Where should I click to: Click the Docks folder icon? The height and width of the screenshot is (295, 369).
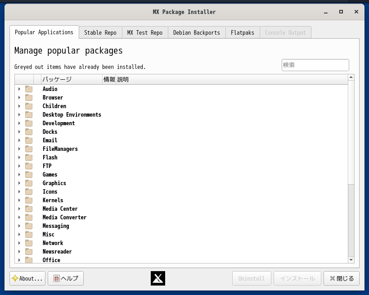pyautogui.click(x=29, y=132)
